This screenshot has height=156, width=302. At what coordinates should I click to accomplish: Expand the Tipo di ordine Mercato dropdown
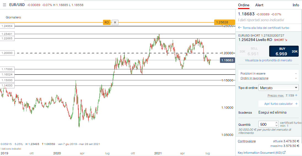click(279, 88)
